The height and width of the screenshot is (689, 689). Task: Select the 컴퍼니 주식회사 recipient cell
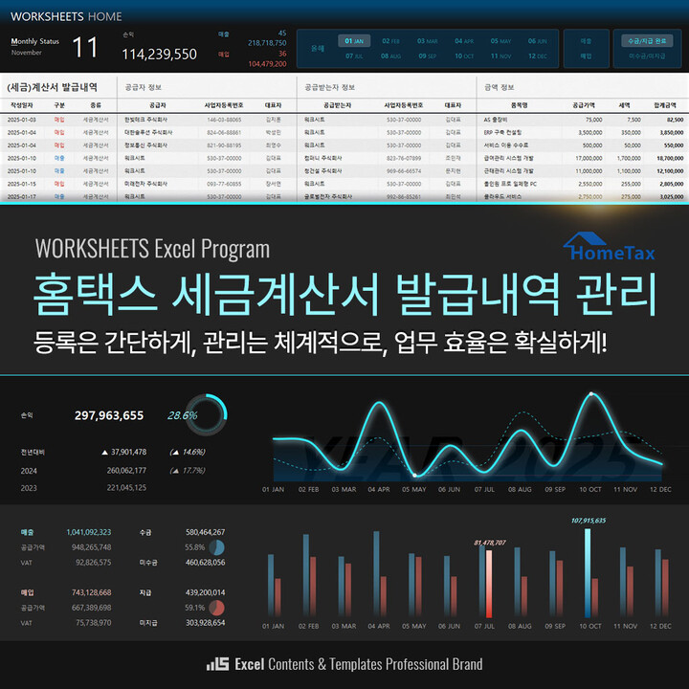pos(323,158)
